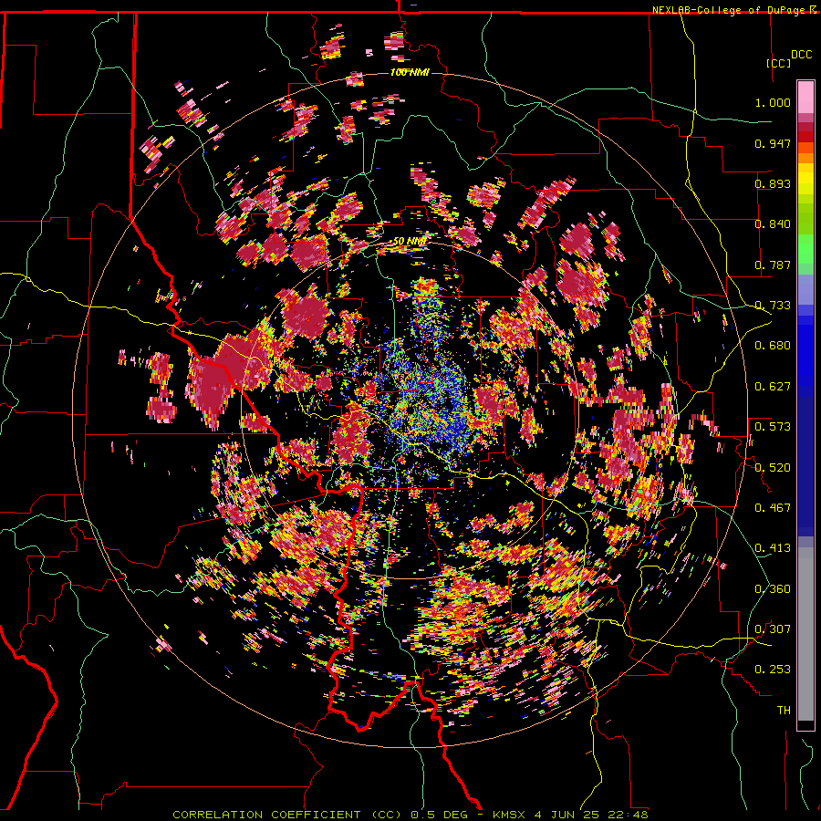The image size is (821, 821).
Task: Click the 0.520 legend value
Action: pos(773,468)
